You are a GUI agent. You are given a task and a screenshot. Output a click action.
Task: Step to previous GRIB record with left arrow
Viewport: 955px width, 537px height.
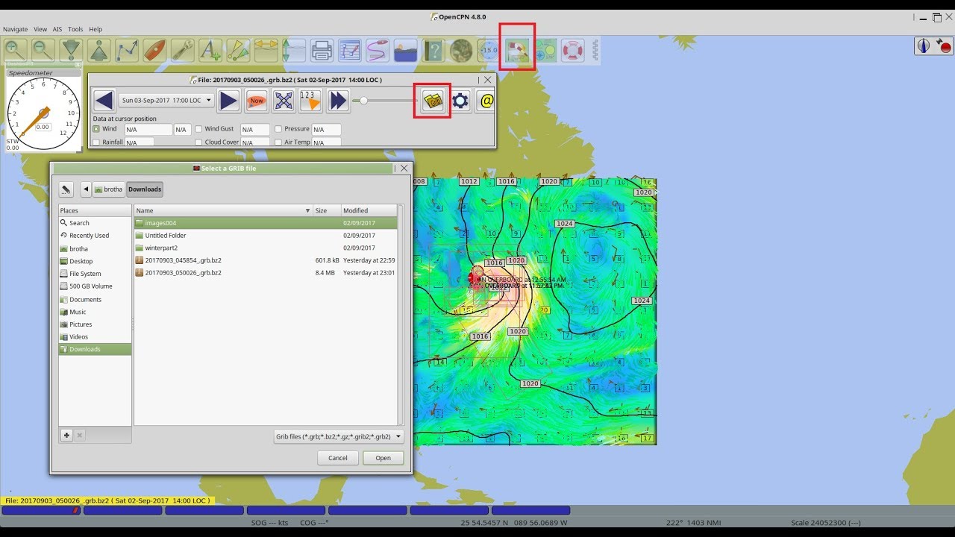pos(104,101)
